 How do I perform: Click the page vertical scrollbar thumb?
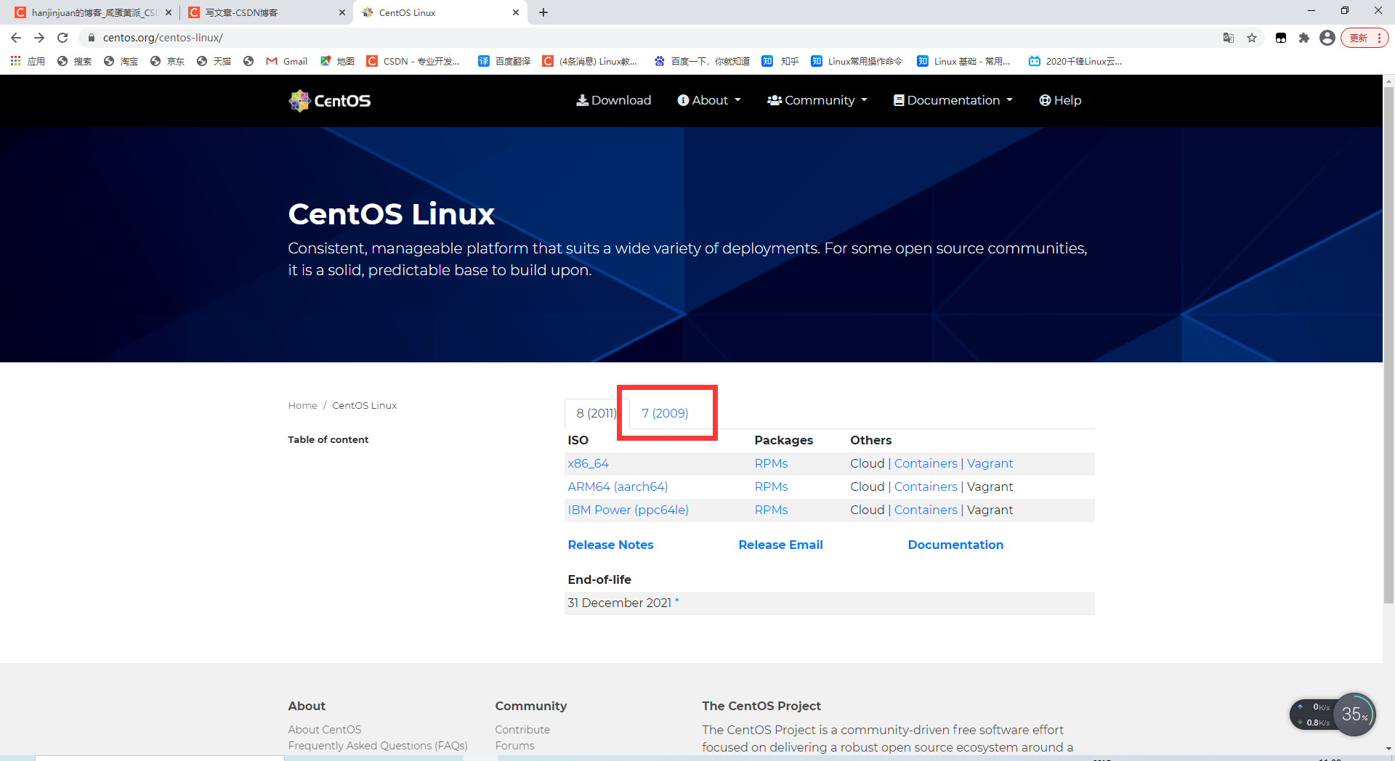tap(1388, 345)
